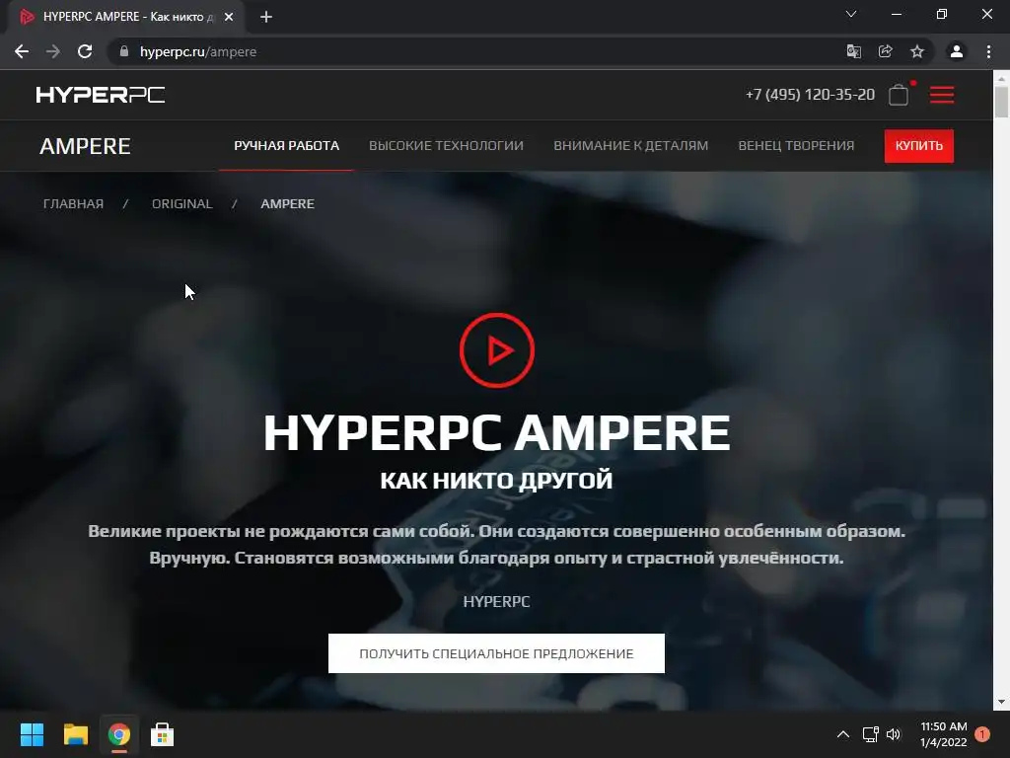Open the volume tray icon
This screenshot has width=1010, height=758.
coord(894,734)
